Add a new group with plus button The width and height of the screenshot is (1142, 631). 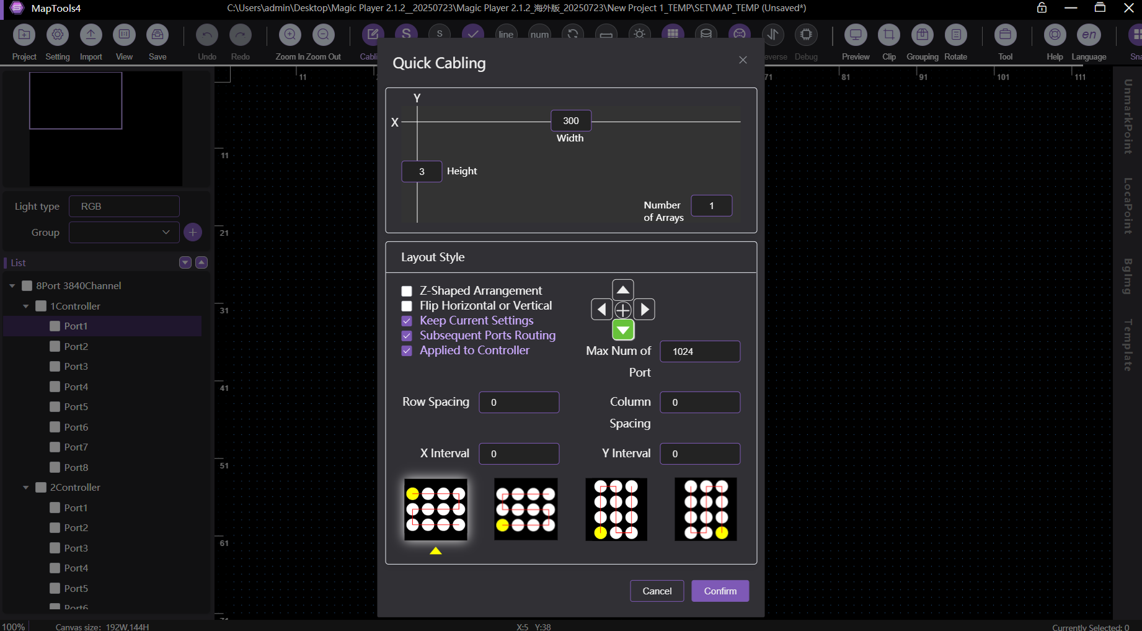click(x=193, y=232)
